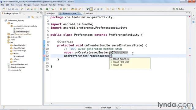Open the Edit menu
196x110 pixels.
click(7, 5)
